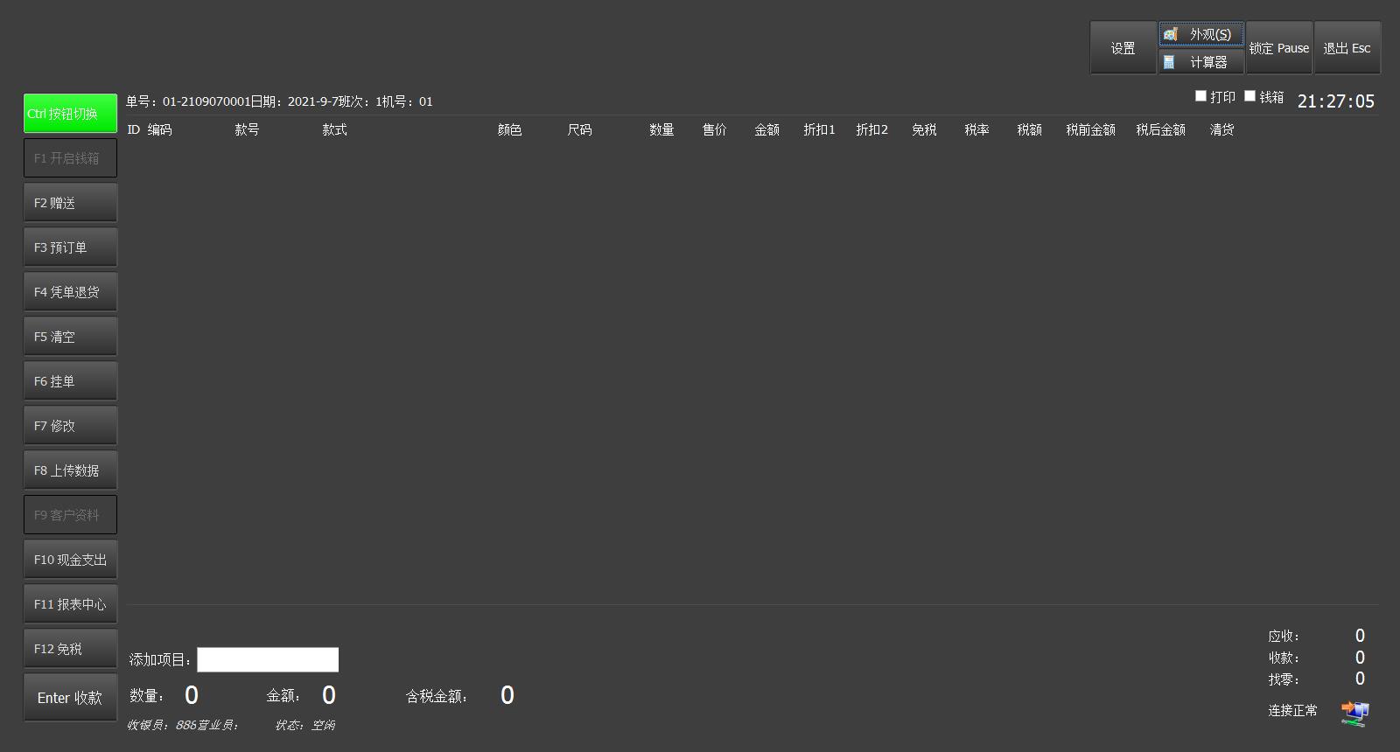
Task: Click the 税率 column header
Action: (x=976, y=129)
